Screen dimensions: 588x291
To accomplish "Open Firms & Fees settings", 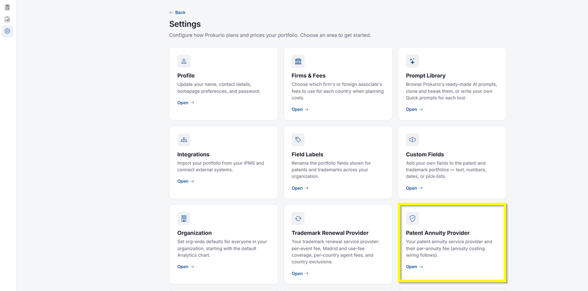I will [300, 109].
